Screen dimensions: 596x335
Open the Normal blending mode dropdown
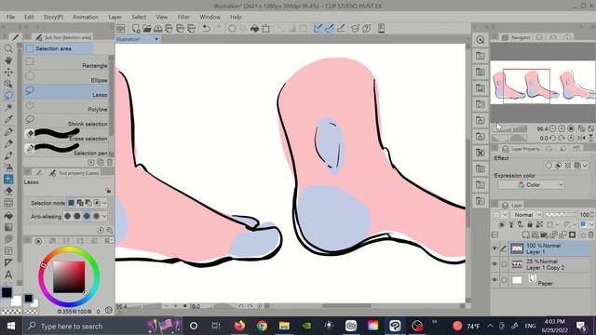pyautogui.click(x=527, y=215)
